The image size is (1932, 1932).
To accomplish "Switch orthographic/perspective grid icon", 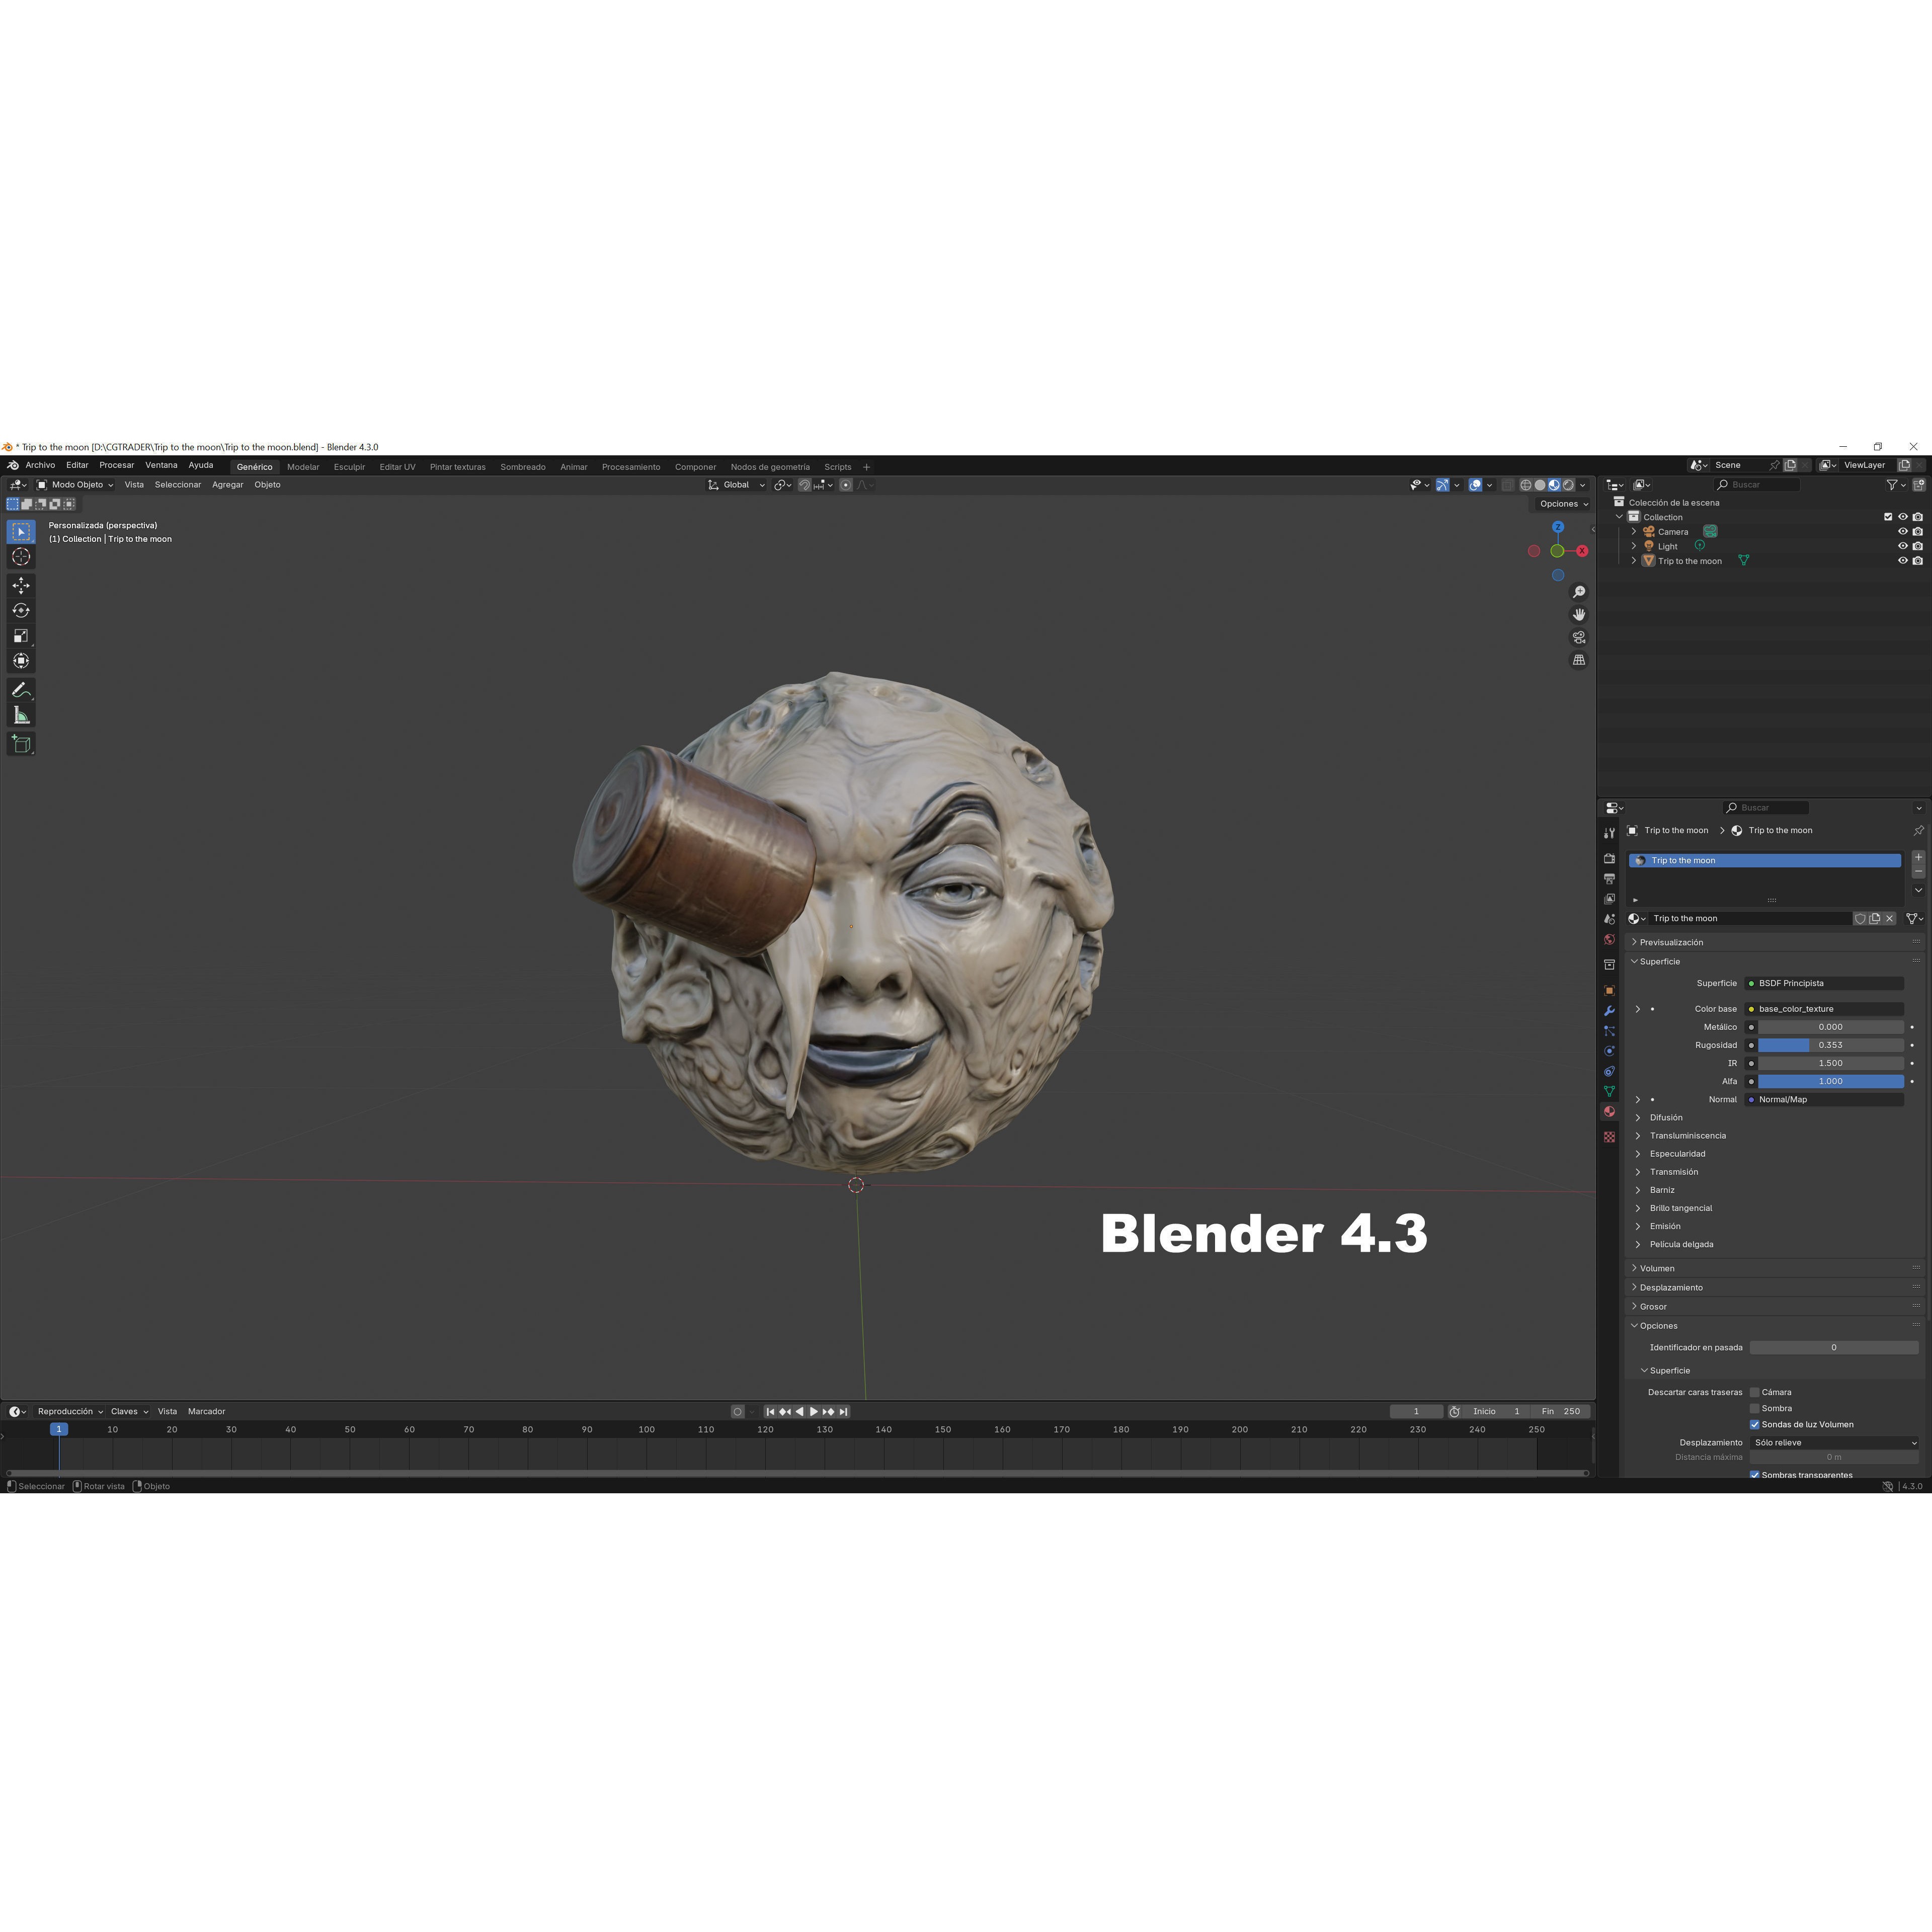I will pos(1579,660).
